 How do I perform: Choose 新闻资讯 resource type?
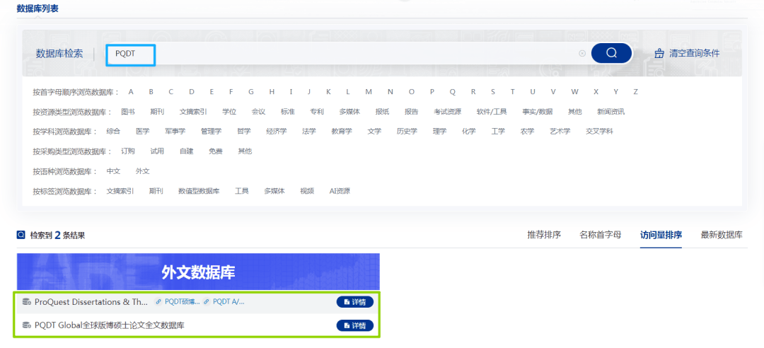pyautogui.click(x=610, y=112)
